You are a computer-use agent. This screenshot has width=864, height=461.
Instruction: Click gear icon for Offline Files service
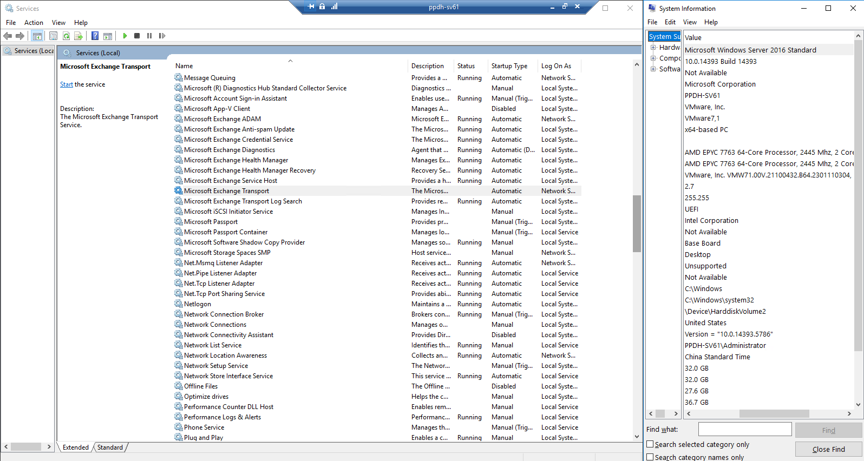click(178, 386)
